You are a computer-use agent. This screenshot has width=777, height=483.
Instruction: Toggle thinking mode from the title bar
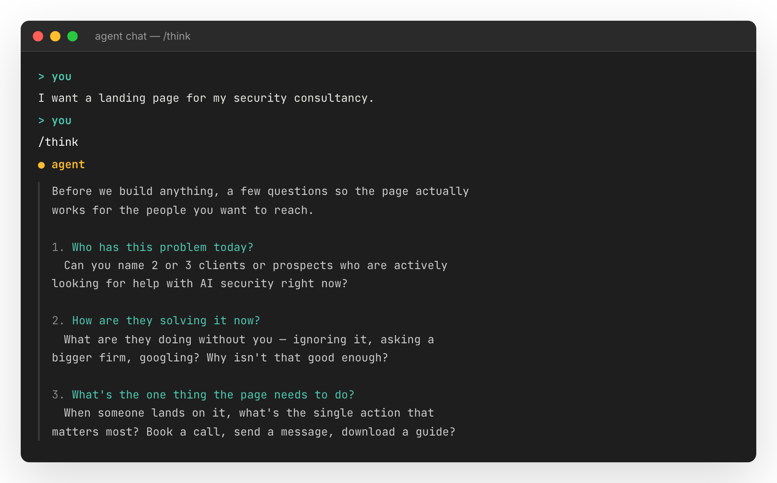177,36
